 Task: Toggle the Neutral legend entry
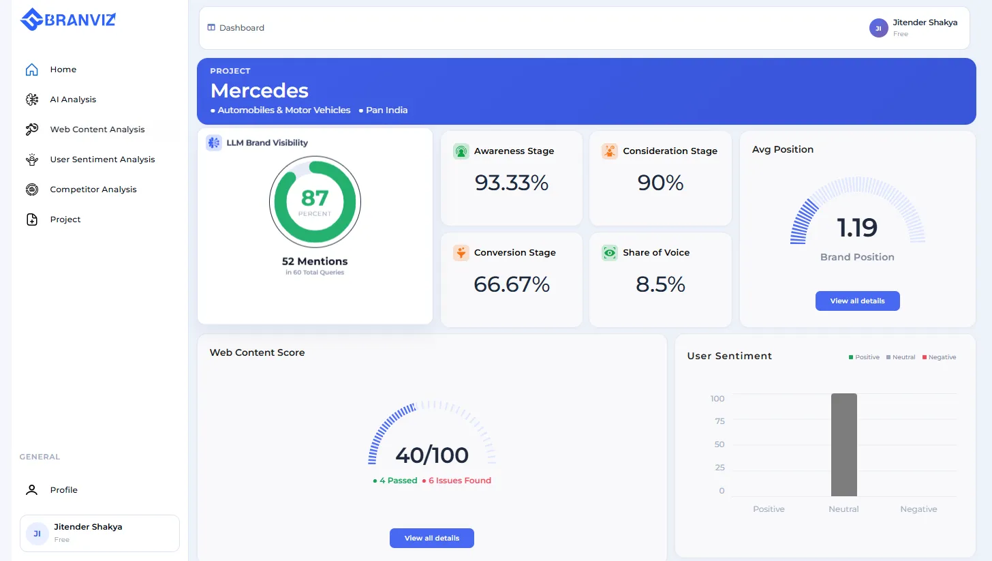coord(901,357)
